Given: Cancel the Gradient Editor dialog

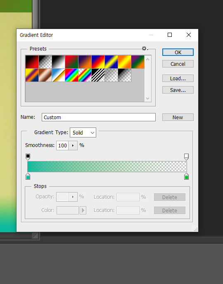Looking at the screenshot, I should click(x=178, y=64).
